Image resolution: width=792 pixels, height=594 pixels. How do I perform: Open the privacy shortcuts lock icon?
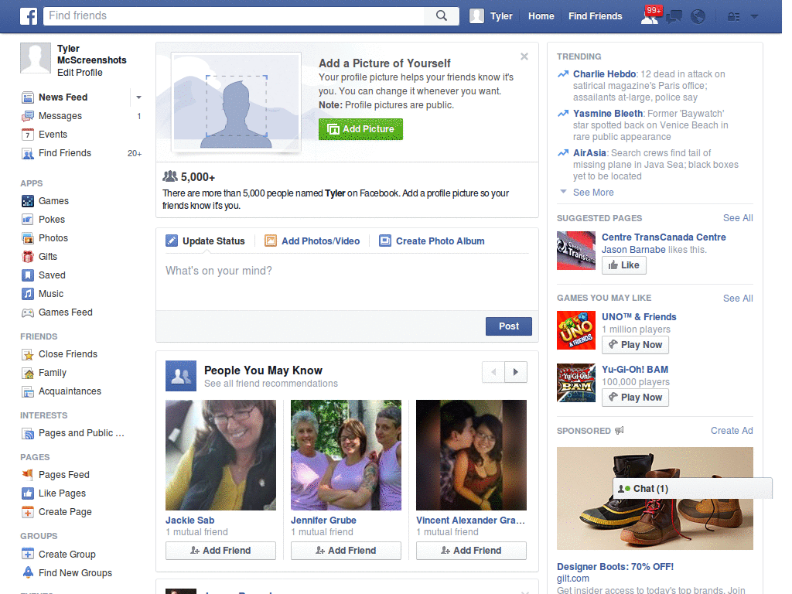(x=733, y=17)
